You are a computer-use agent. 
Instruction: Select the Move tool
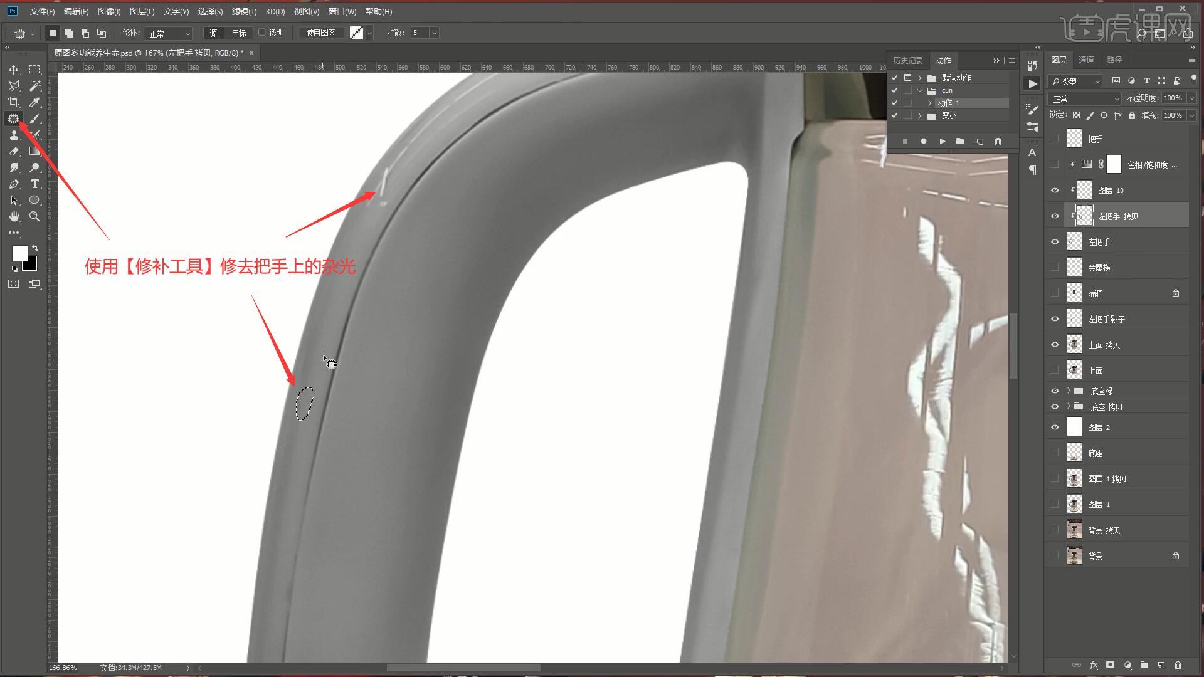click(x=14, y=70)
